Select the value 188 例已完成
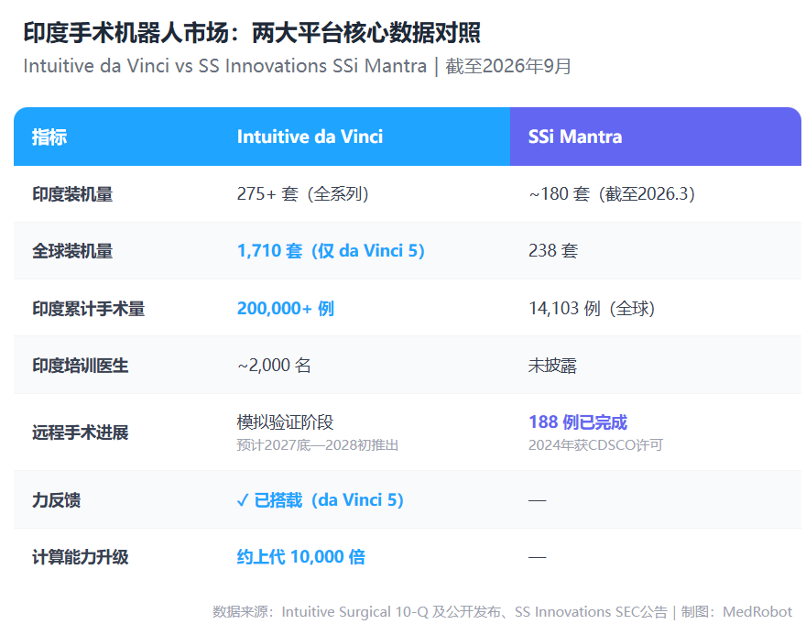The image size is (806, 635). point(578,422)
